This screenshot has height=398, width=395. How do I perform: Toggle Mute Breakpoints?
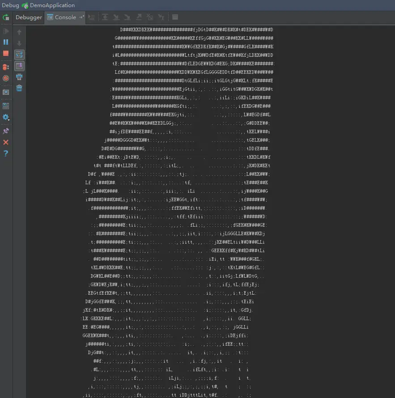pos(6,78)
